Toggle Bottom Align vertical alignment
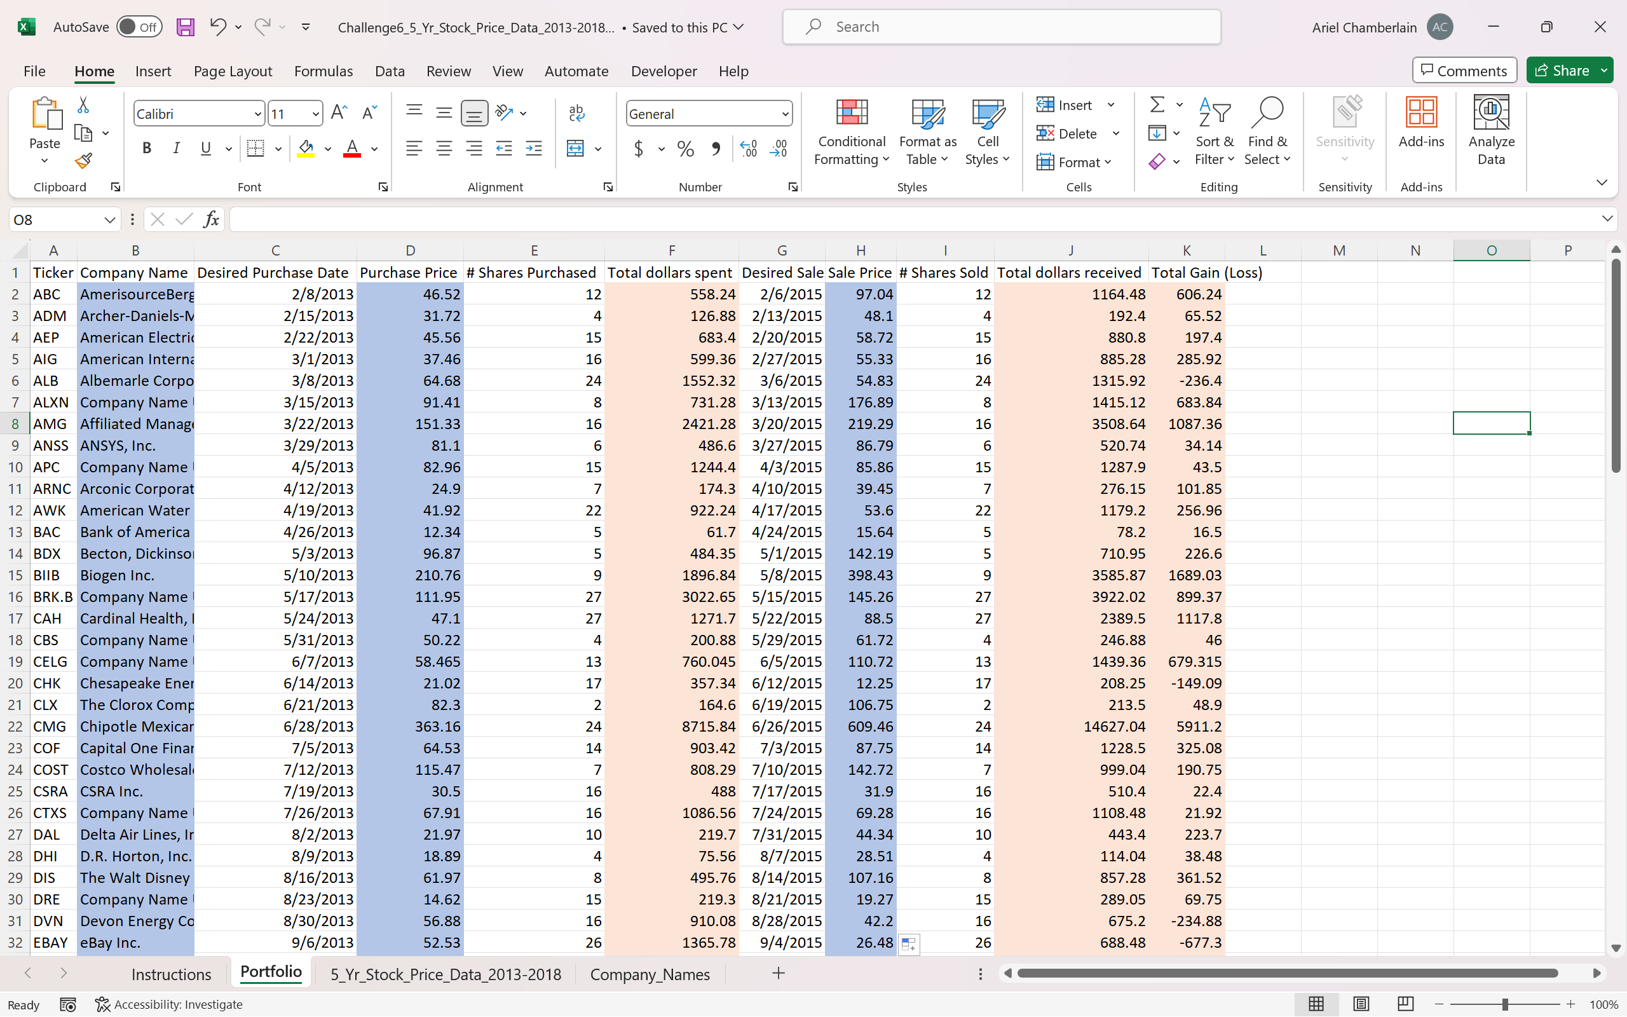This screenshot has width=1627, height=1017. pos(474,113)
